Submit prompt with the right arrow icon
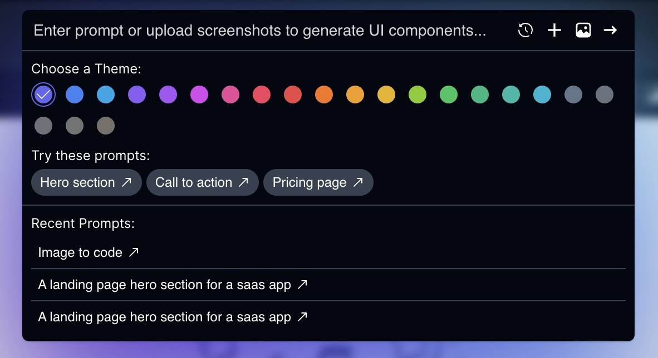This screenshot has width=658, height=358. 610,30
